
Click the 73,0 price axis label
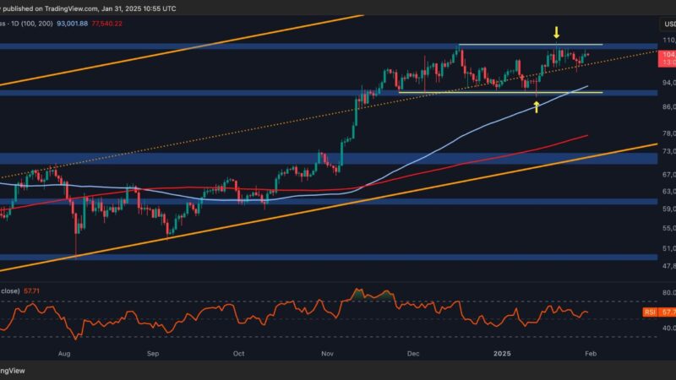point(669,151)
